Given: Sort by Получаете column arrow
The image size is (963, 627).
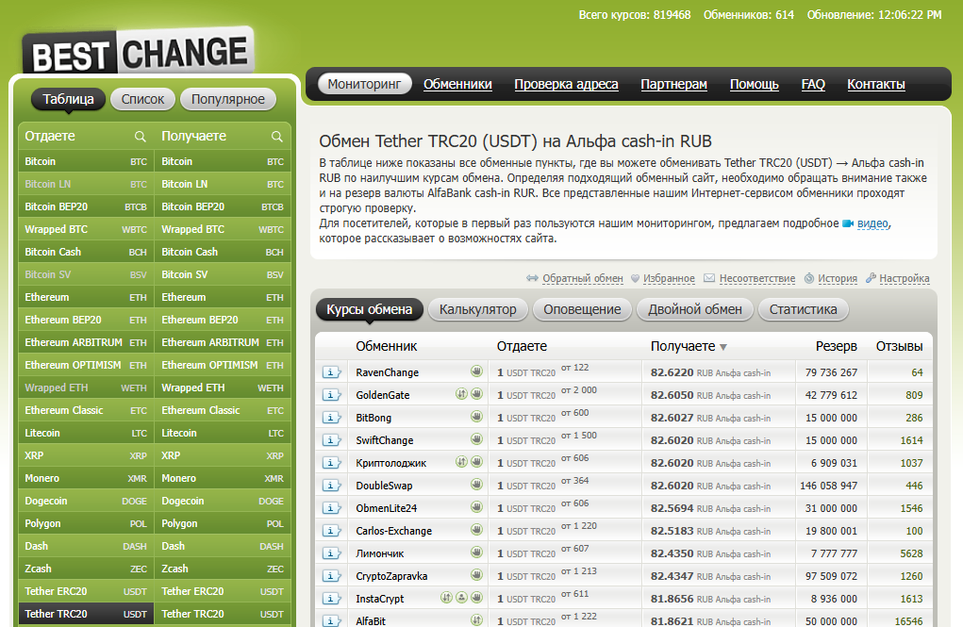Looking at the screenshot, I should 723,347.
